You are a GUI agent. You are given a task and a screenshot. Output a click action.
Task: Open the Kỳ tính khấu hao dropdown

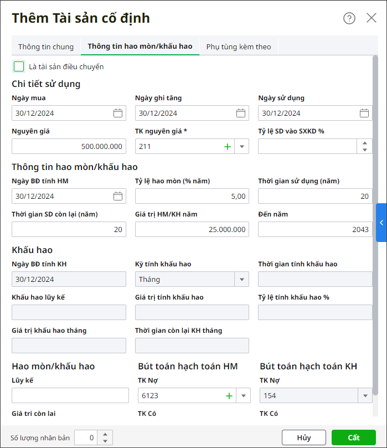242,279
